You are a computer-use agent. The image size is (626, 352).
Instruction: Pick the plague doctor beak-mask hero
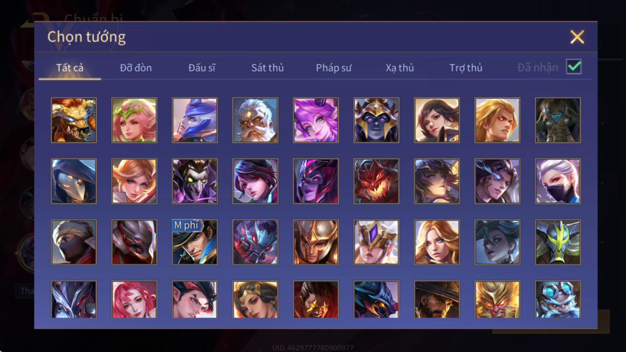click(x=74, y=181)
